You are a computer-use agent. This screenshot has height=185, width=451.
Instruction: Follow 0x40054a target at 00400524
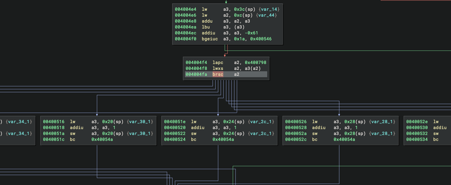(223, 140)
